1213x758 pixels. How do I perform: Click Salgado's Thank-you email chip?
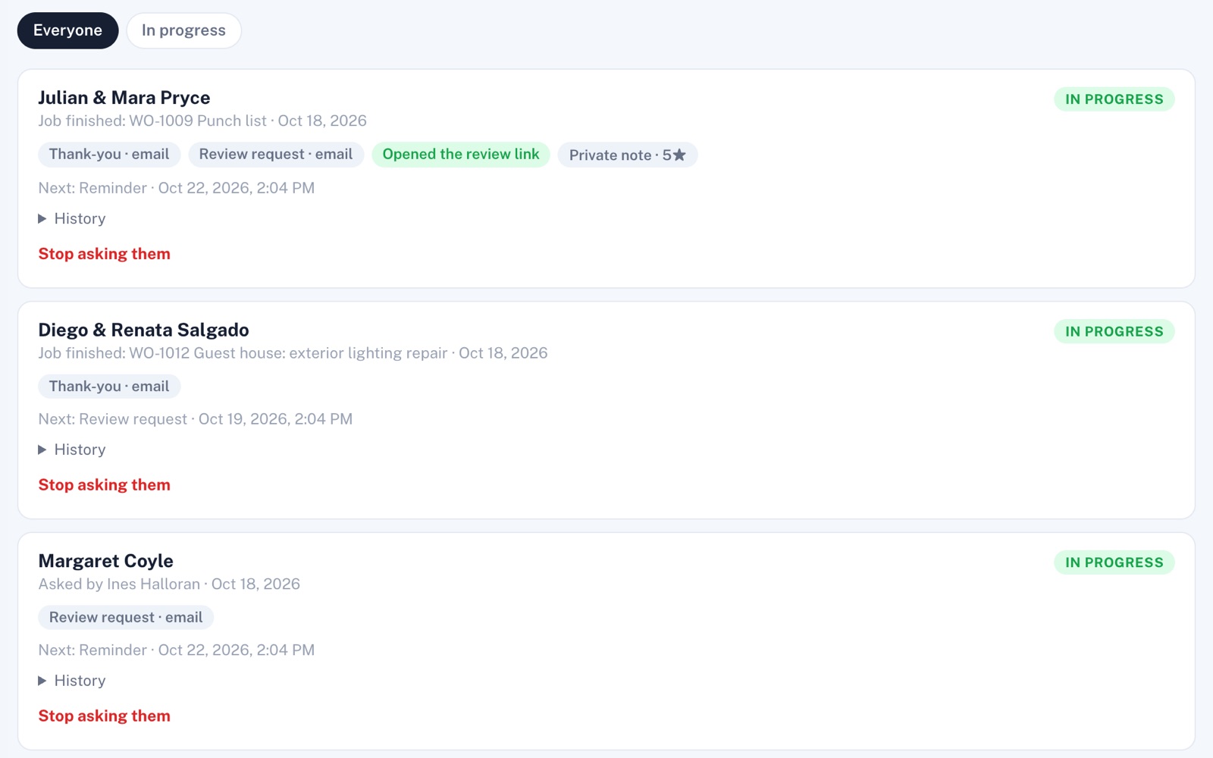coord(109,387)
